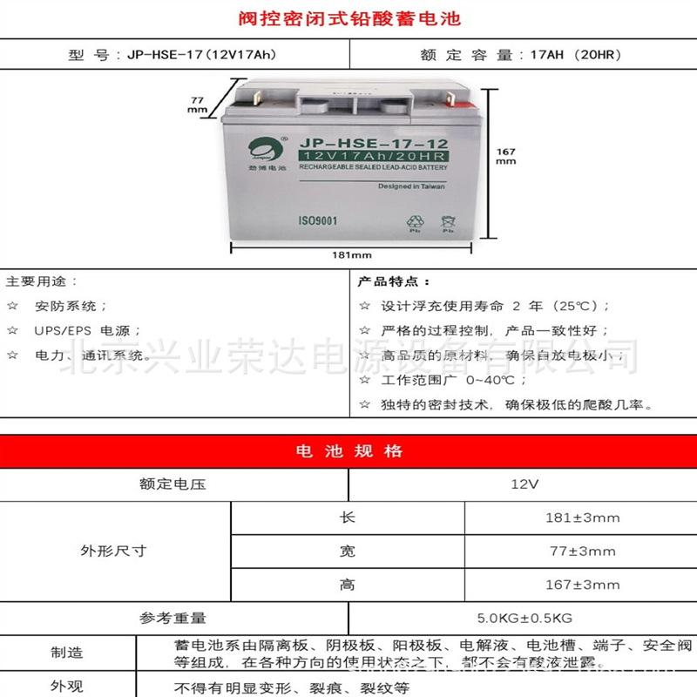This screenshot has height=697, width=697.
Task: Click the red terminal on the battery top
Action: click(453, 101)
